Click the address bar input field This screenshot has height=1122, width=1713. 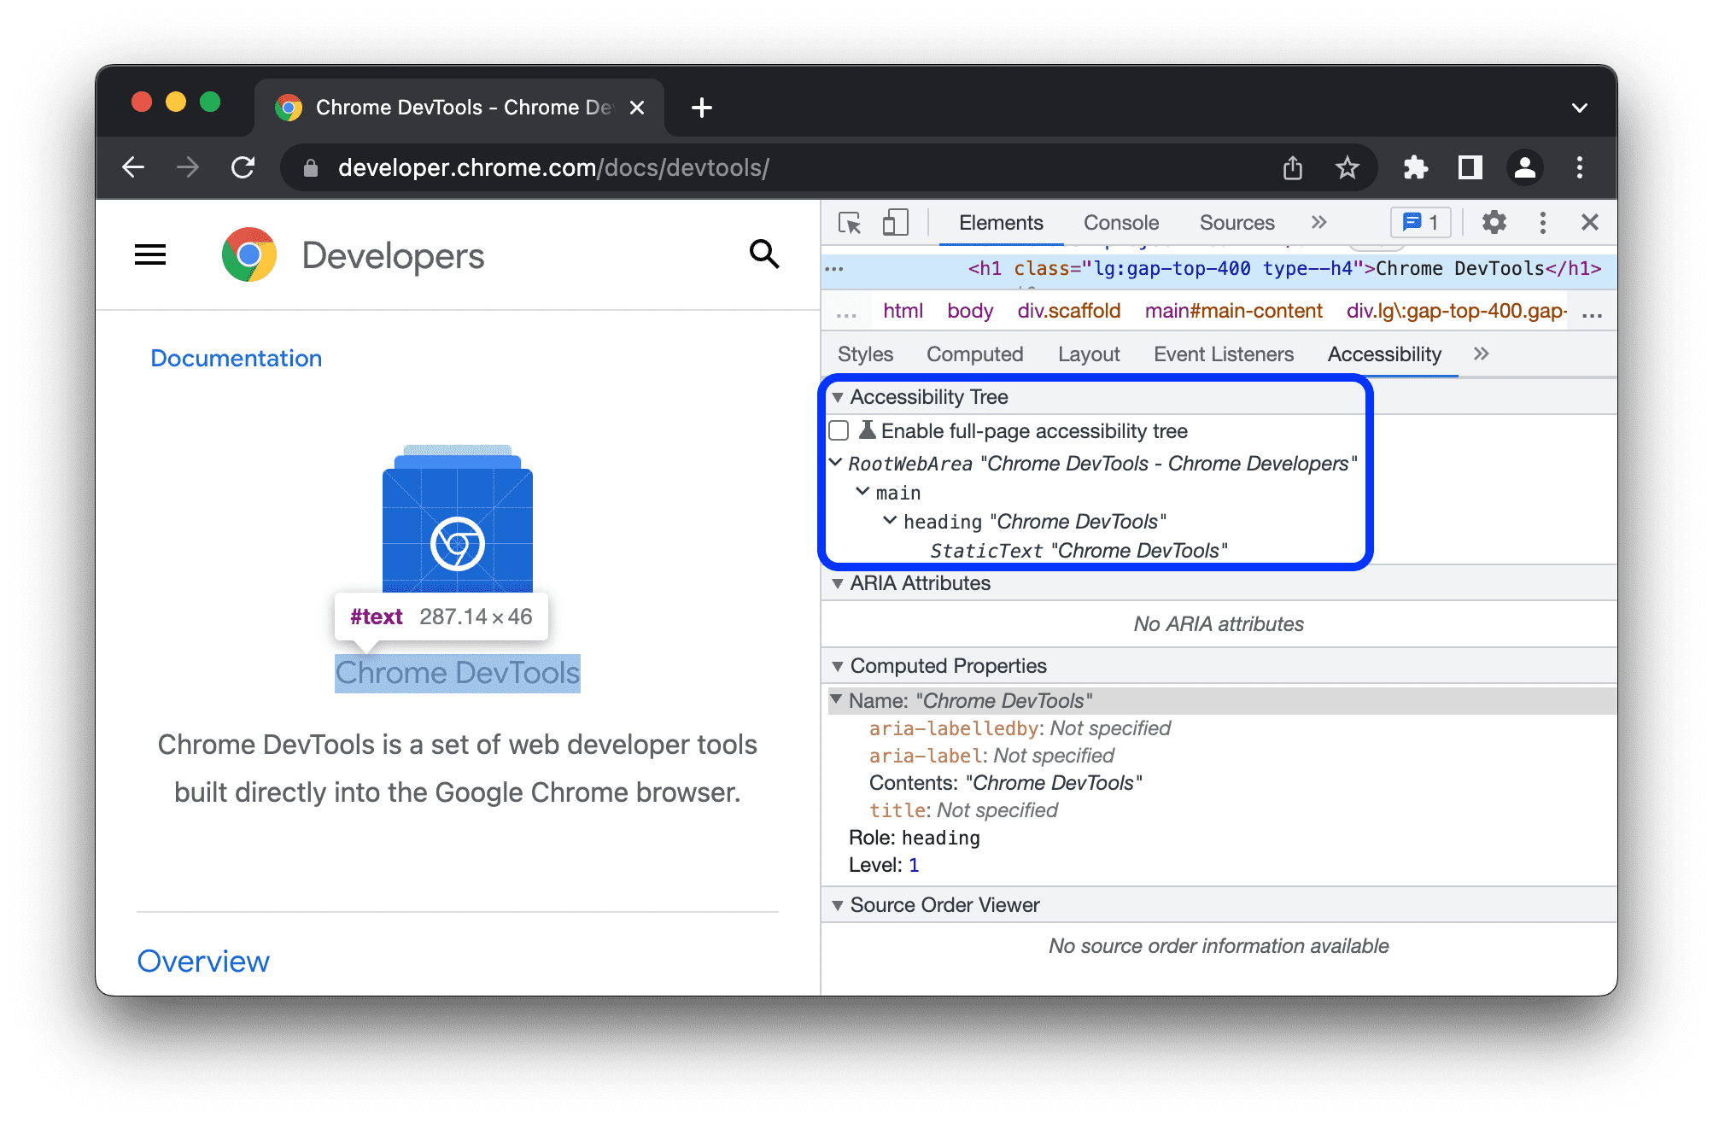pyautogui.click(x=731, y=166)
